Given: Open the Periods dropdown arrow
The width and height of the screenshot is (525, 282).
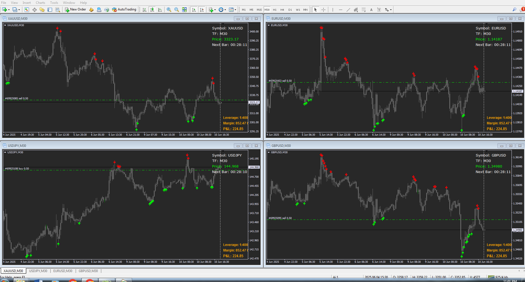Looking at the screenshot, I should click(225, 10).
